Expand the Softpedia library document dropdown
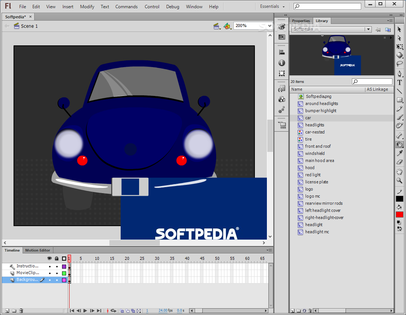 (x=368, y=29)
